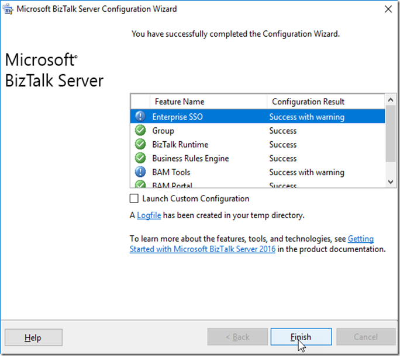The image size is (400, 356).
Task: Click the Success result for Business Rules Engine
Action: click(282, 158)
